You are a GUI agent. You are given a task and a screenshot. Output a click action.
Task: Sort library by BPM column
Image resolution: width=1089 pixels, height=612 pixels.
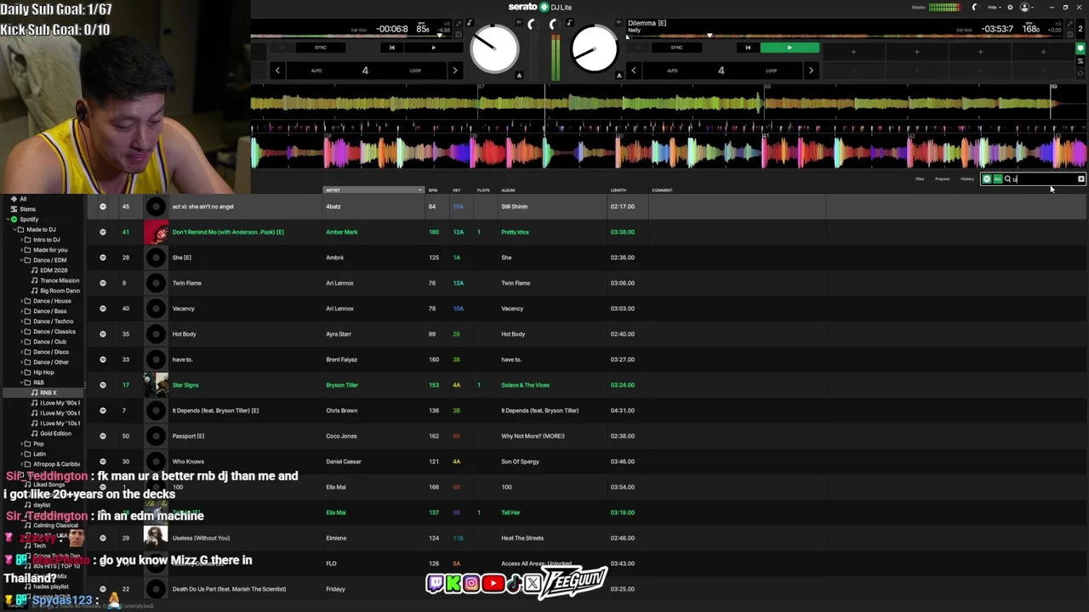tap(432, 190)
